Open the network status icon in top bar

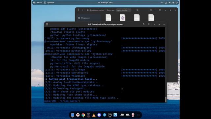coord(166,3)
